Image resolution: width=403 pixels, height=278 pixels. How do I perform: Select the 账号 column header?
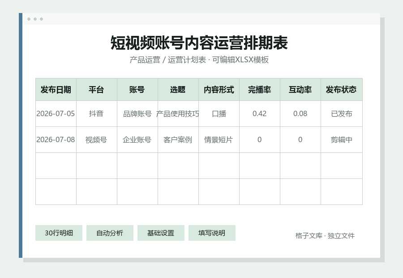(x=137, y=90)
